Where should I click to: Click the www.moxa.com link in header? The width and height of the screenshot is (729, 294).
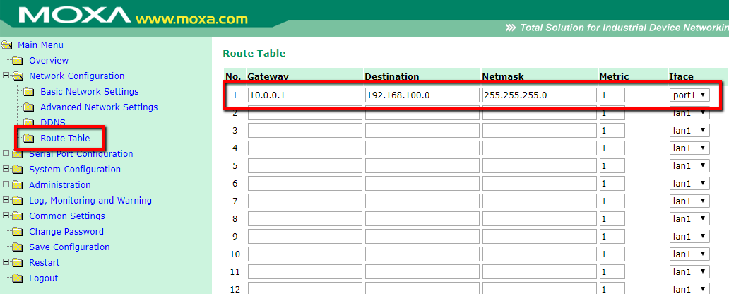[191, 17]
